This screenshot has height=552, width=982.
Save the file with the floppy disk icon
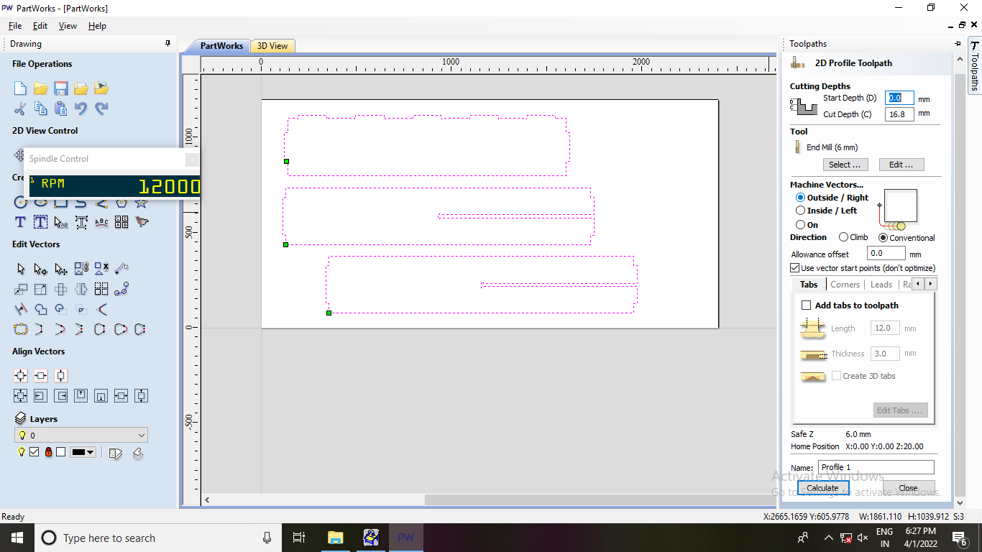click(x=61, y=88)
